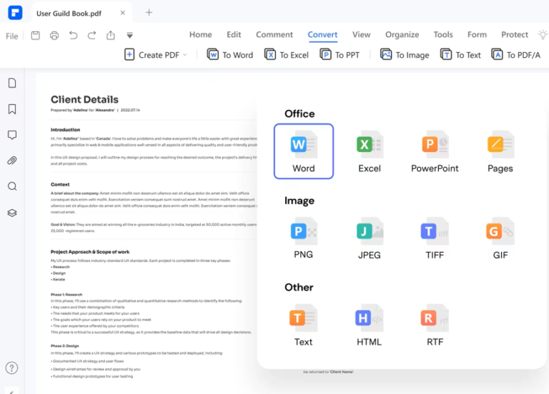Open the page thumbnails sidebar panel
549x394 pixels.
click(x=12, y=84)
